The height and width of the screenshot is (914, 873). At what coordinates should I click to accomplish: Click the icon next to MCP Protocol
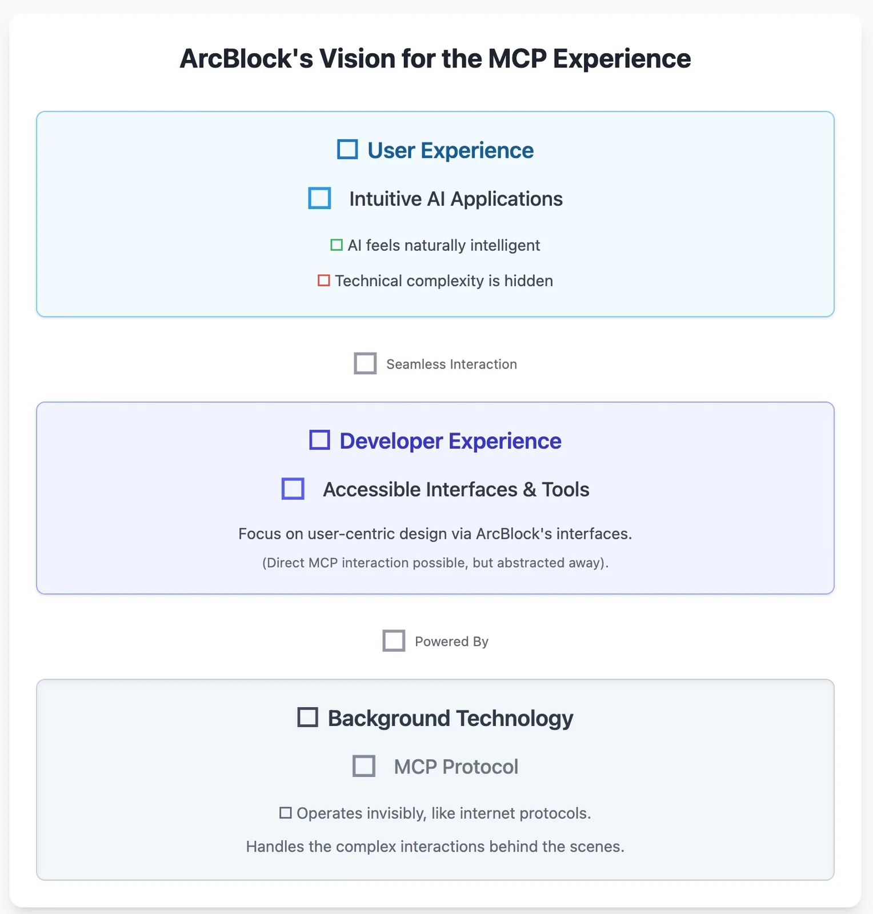click(364, 766)
